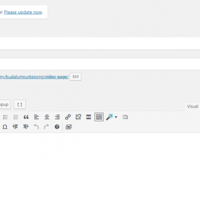Image resolution: width=200 pixels, height=200 pixels.
Task: Insert special character with Omega icon
Action: click(x=5, y=127)
